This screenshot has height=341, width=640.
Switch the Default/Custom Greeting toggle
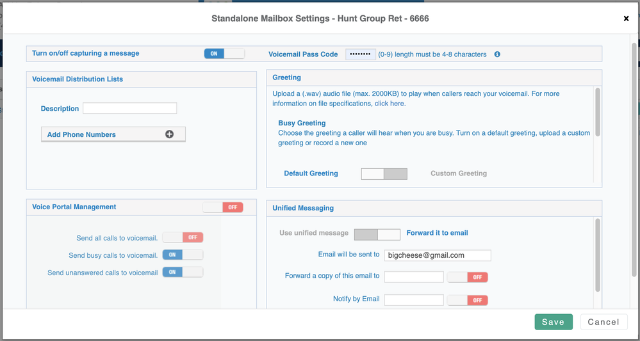384,174
